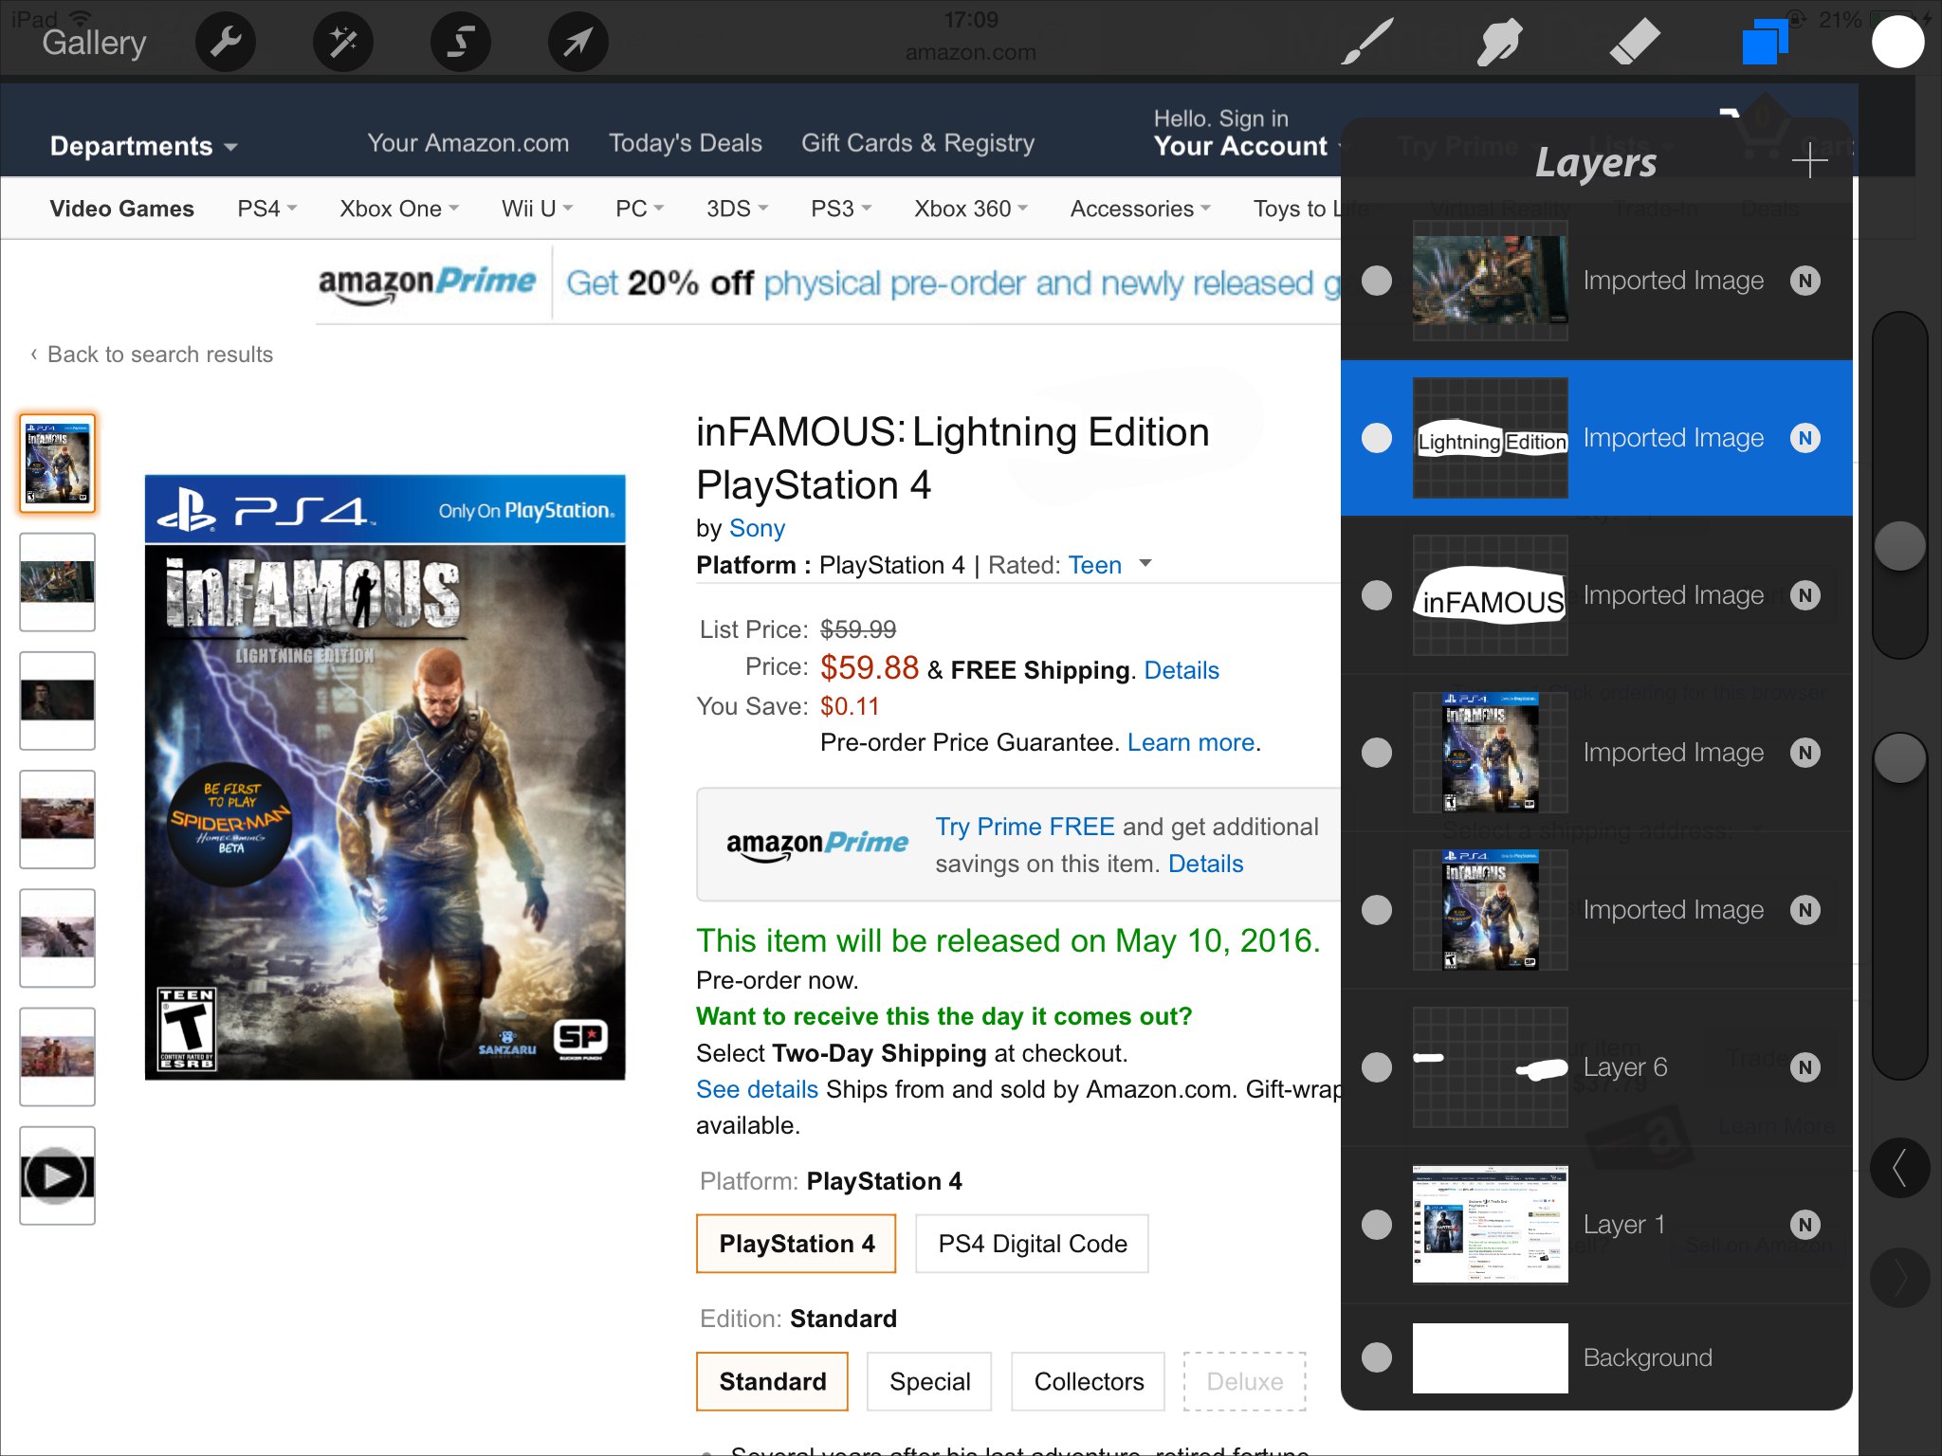Toggle visibility of Layer 6
The image size is (1942, 1456).
[x=1377, y=1067]
